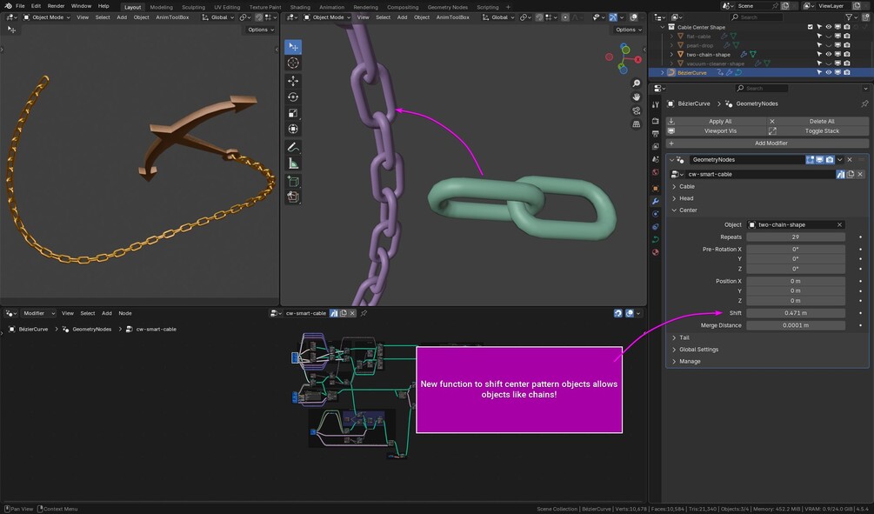Open the Global transform orientation dropdown
The height and width of the screenshot is (514, 874).
499,17
